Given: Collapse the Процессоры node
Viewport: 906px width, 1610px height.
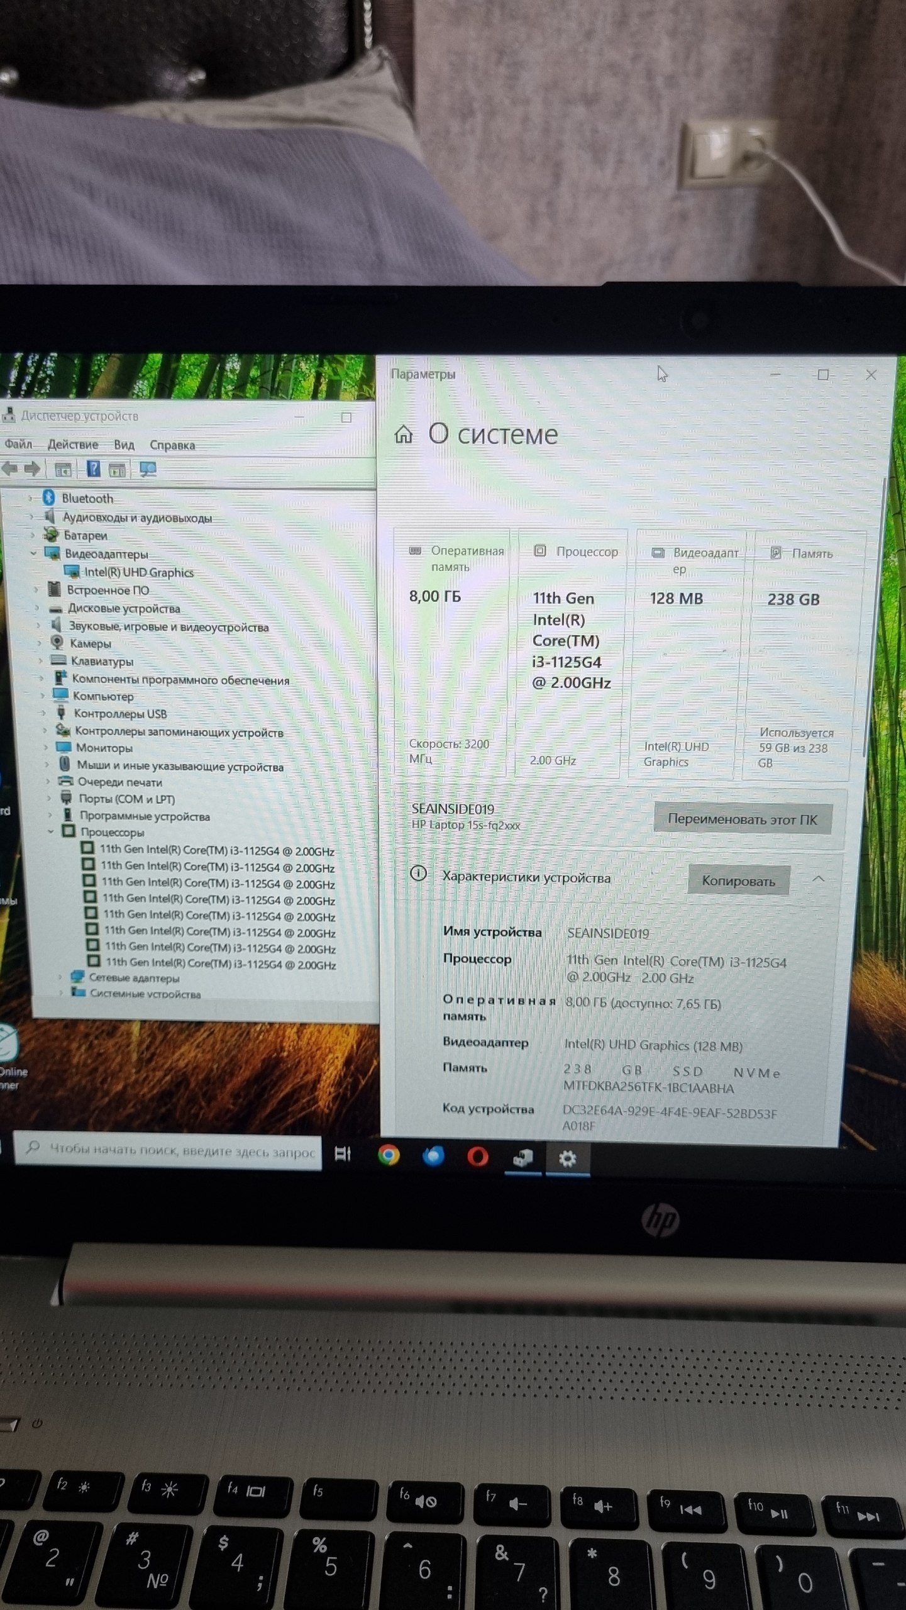Looking at the screenshot, I should pos(51,831).
